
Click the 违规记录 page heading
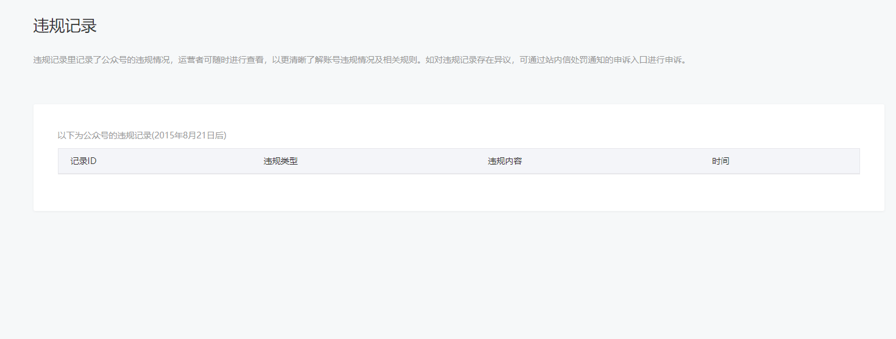pos(65,26)
